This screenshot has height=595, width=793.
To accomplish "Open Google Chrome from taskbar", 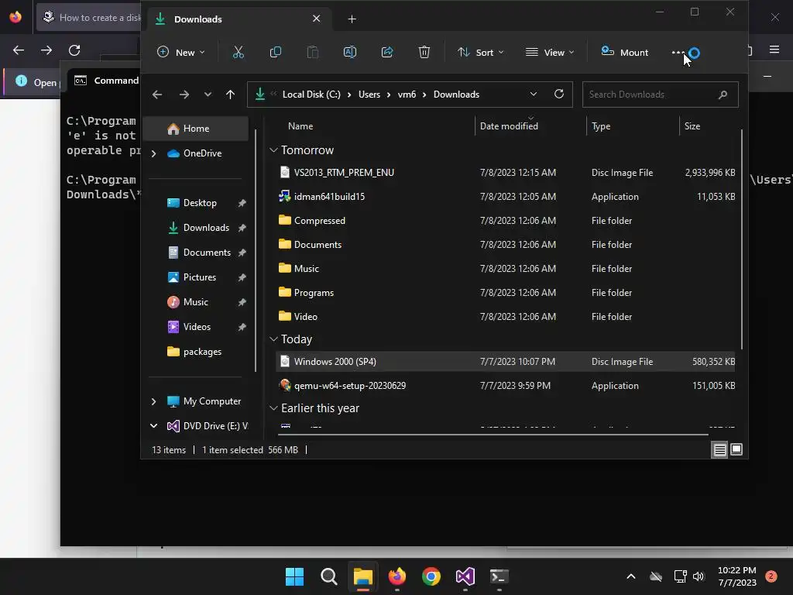I will 431,576.
